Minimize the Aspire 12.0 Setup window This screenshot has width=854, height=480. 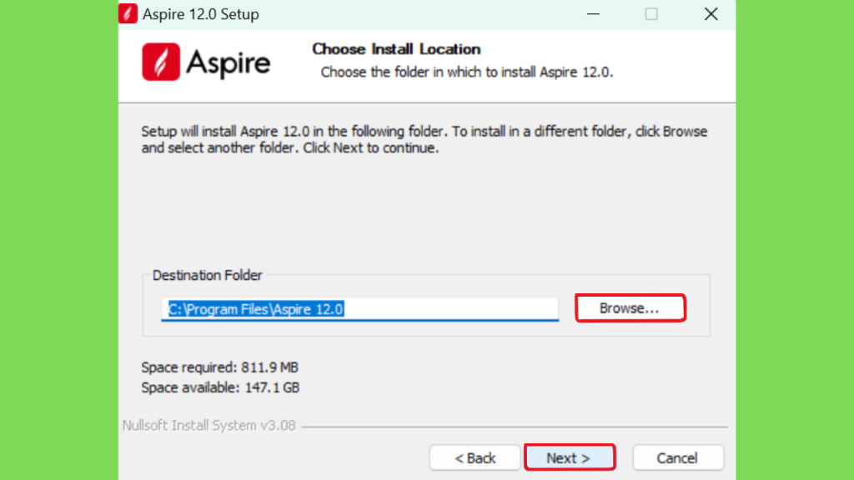point(593,14)
